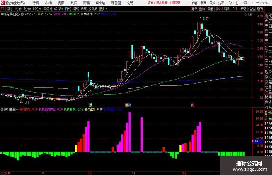Switch to 15分钟 period tab
The image size is (272, 175).
pyautogui.click(x=37, y=9)
